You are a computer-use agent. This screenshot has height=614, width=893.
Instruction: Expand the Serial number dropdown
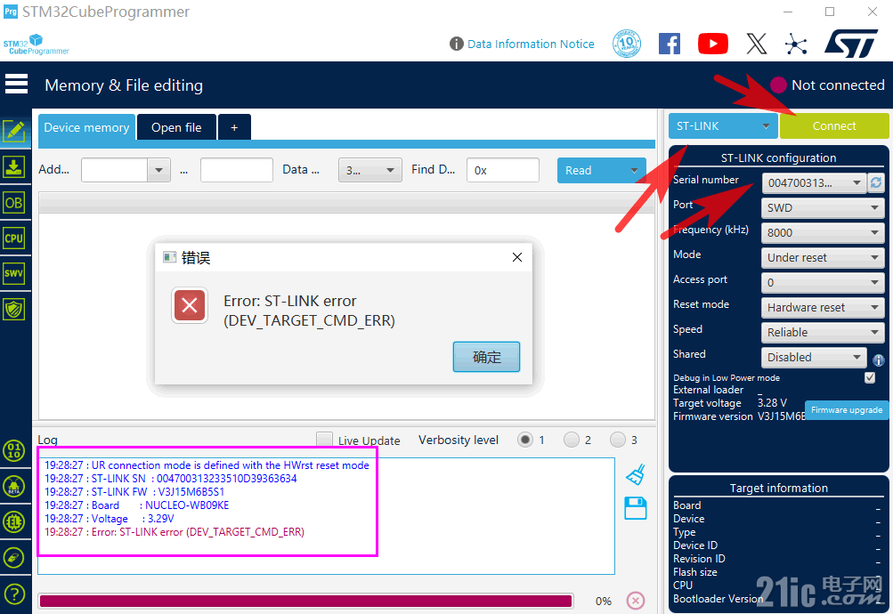(x=813, y=182)
